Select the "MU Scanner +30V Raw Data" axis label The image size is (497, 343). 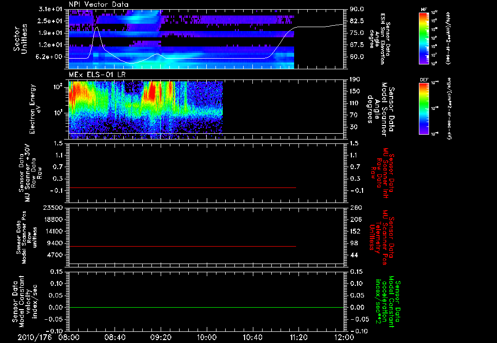point(30,173)
